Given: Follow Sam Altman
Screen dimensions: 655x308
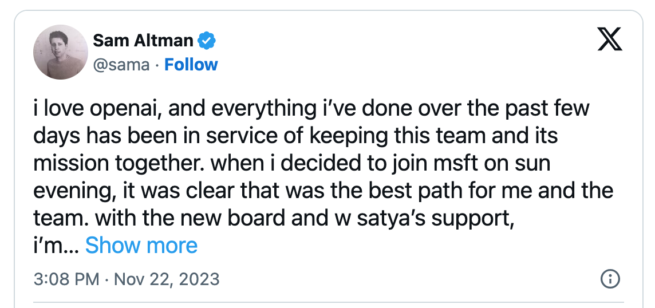Looking at the screenshot, I should tap(191, 65).
